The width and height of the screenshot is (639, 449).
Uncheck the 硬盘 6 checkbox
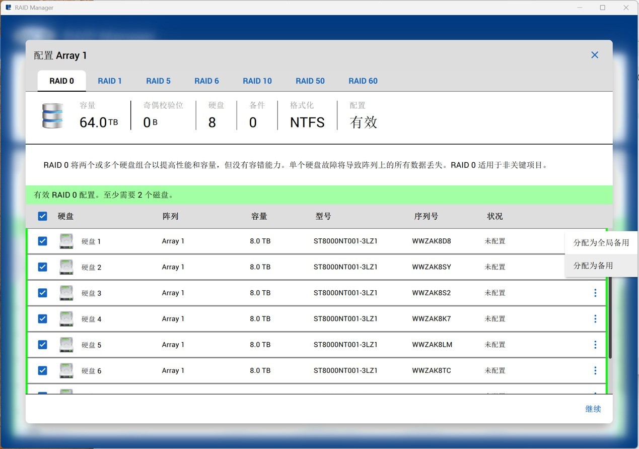(x=42, y=370)
